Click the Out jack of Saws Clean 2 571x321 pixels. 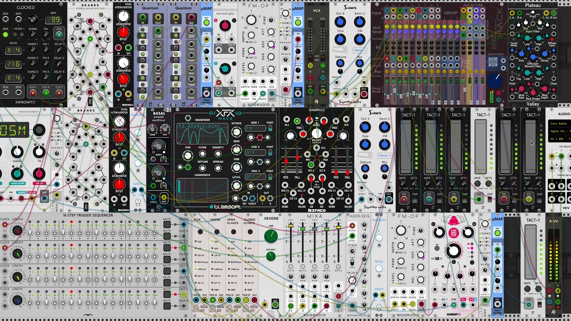389,199
